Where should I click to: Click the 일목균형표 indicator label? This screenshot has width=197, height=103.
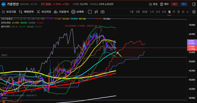coord(6,23)
